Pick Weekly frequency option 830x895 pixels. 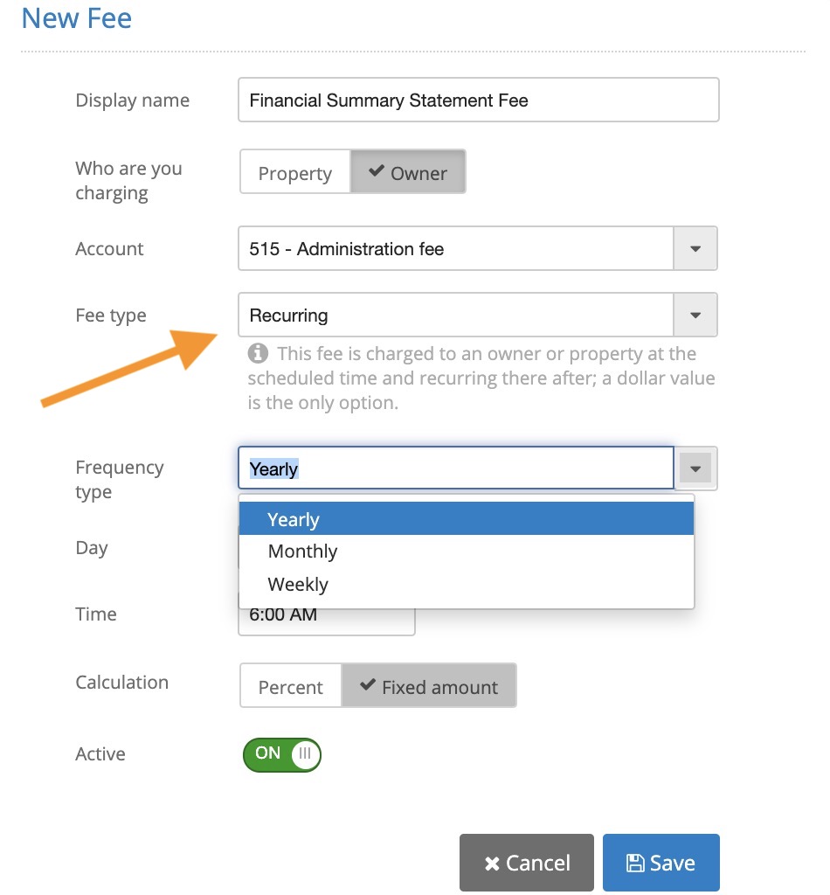466,585
